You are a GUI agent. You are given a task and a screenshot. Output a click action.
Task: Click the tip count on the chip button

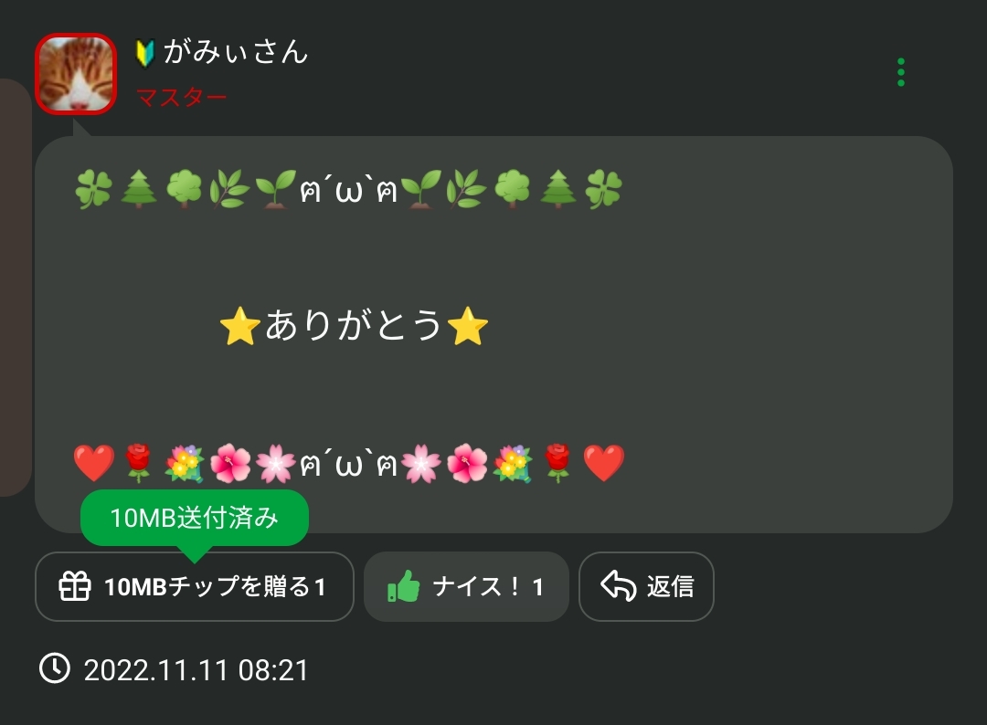320,587
